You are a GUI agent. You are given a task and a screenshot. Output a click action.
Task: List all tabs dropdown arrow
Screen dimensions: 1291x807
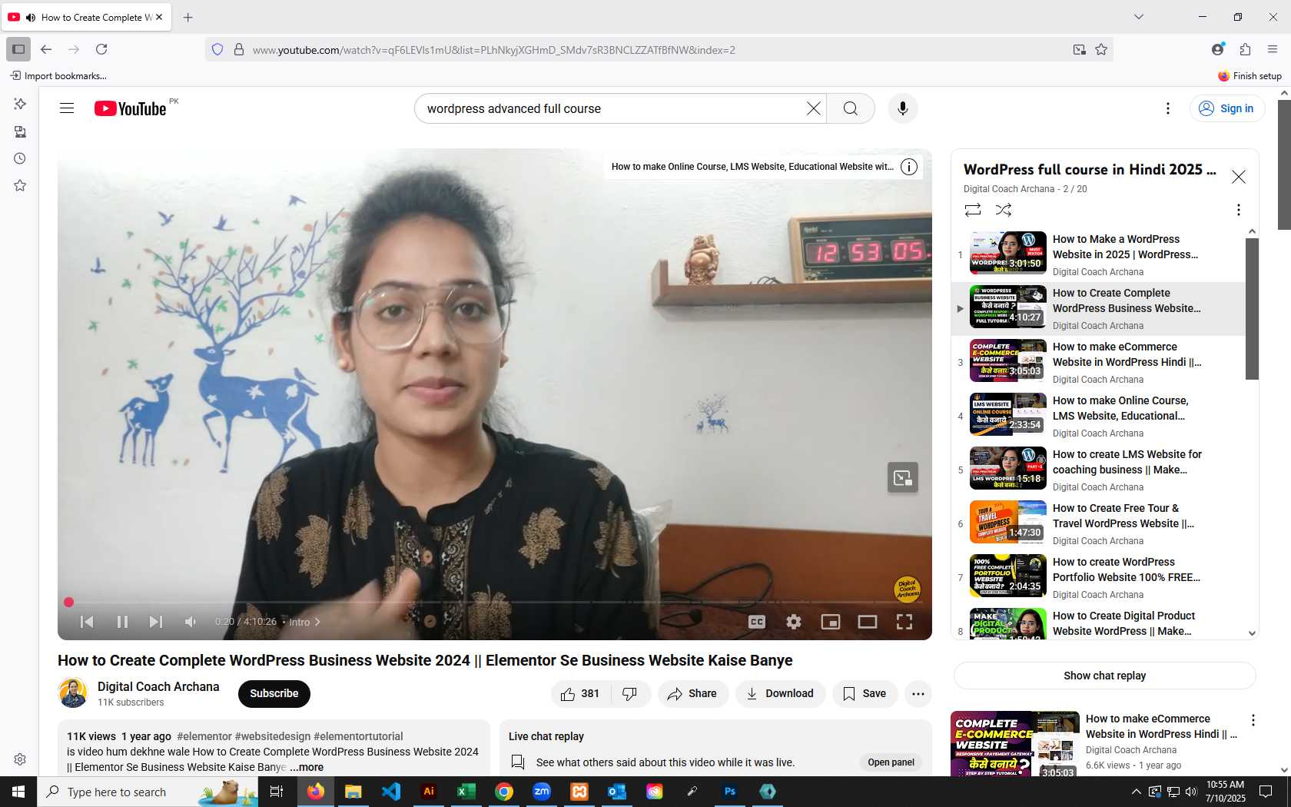tap(1139, 17)
